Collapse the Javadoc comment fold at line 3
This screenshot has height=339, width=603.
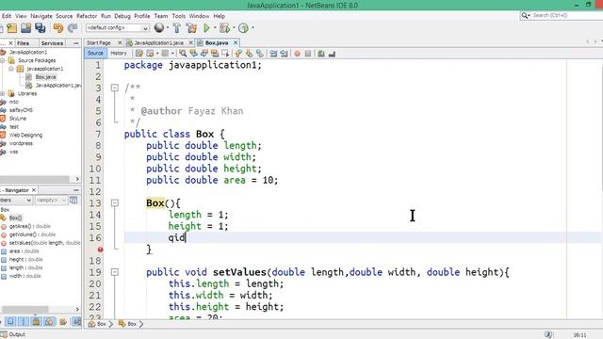tap(115, 88)
